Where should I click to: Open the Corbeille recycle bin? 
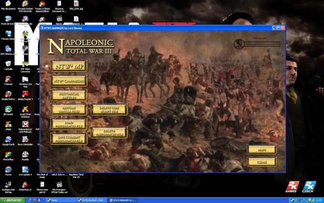click(x=8, y=65)
